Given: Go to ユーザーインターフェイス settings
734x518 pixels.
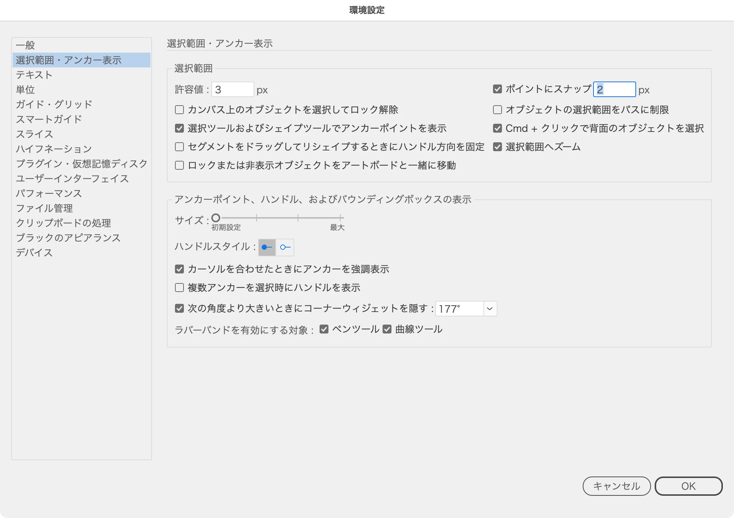Looking at the screenshot, I should [x=72, y=179].
